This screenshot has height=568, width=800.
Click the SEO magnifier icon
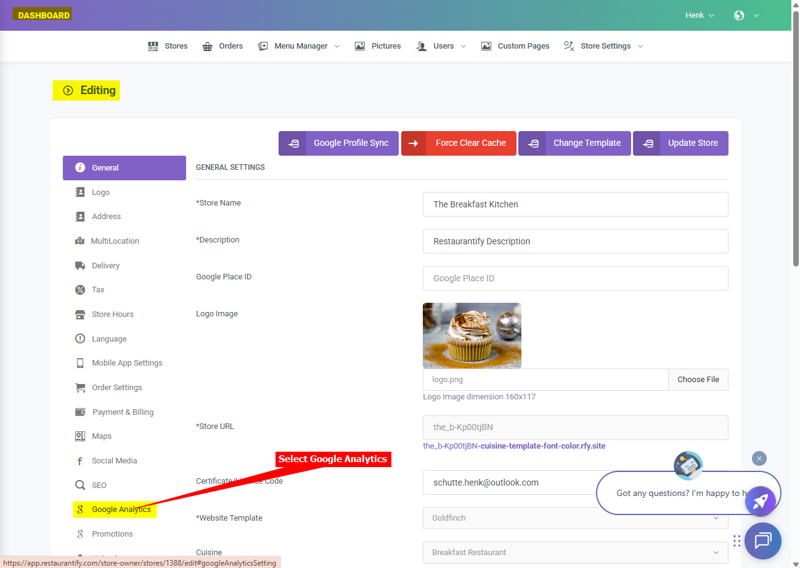pos(80,486)
